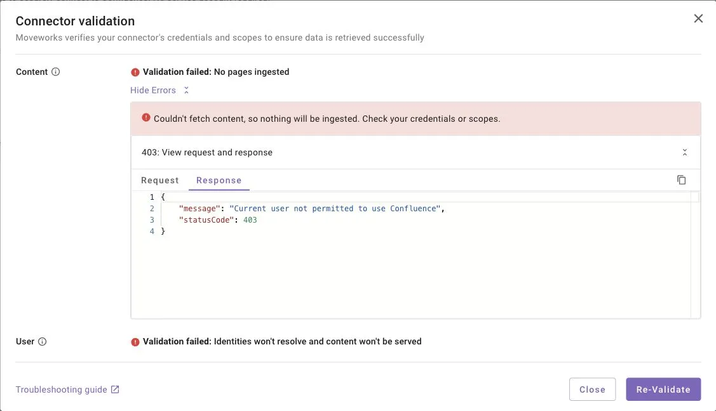The image size is (716, 411).
Task: Click the Content section label
Action: (x=32, y=72)
